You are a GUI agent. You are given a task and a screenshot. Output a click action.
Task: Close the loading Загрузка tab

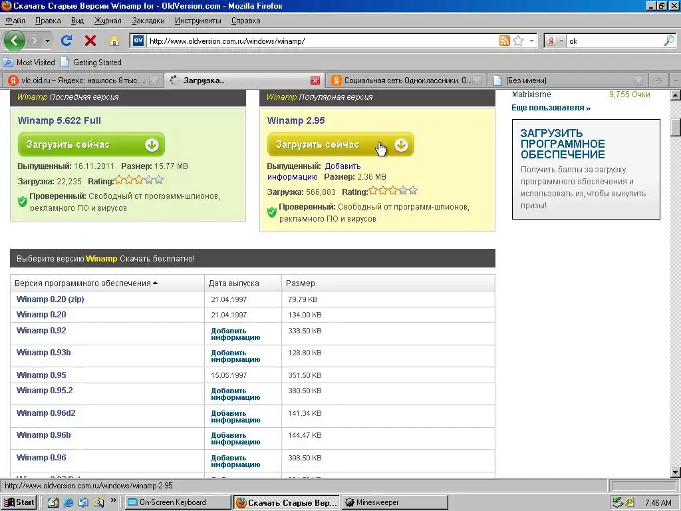315,81
